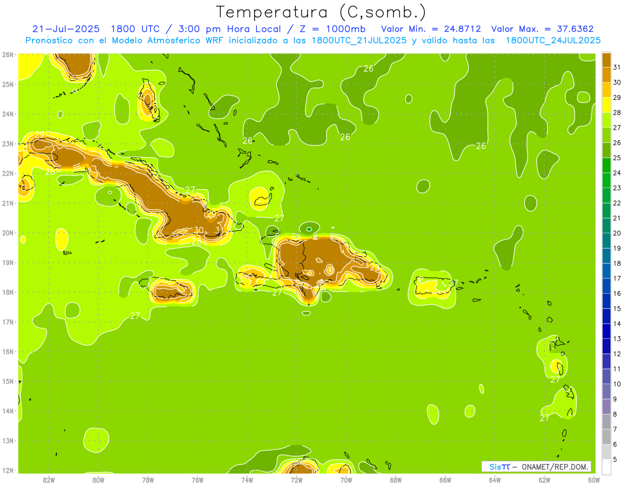
Task: Click latitude axis label '17N'
Action: tap(7, 322)
